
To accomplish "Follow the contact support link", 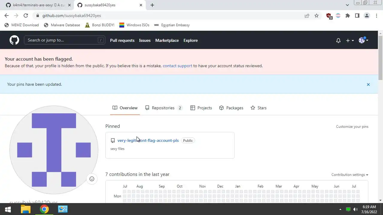I will [x=177, y=66].
